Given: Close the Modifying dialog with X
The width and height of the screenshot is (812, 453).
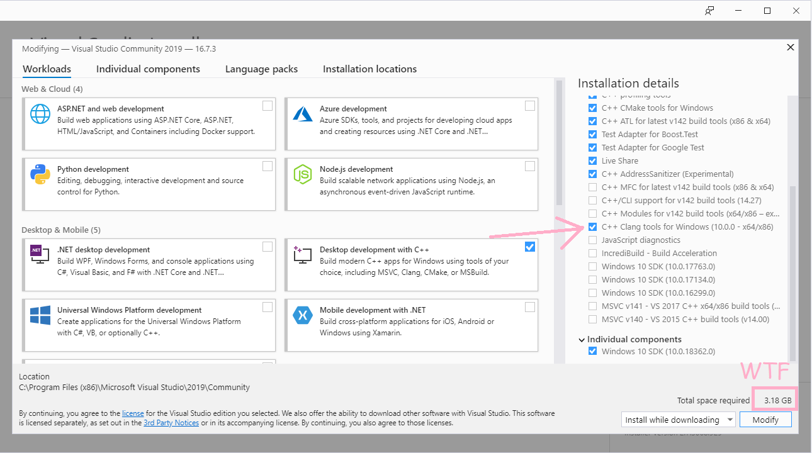Looking at the screenshot, I should (x=791, y=47).
